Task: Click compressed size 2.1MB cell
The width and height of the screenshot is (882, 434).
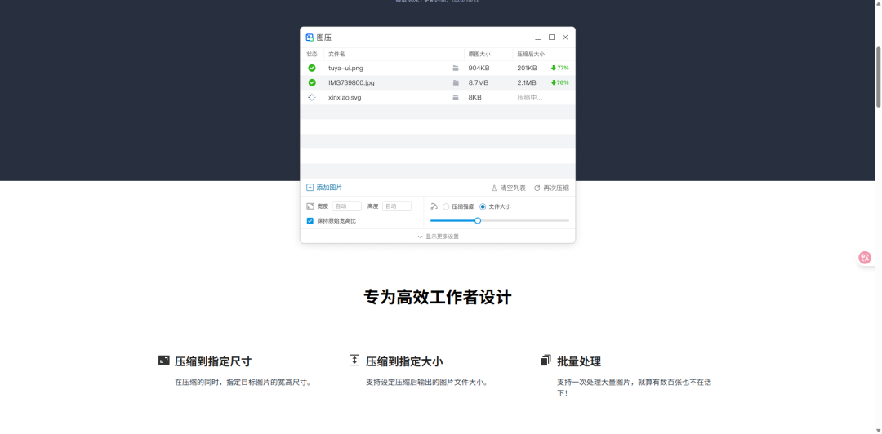Action: click(527, 82)
